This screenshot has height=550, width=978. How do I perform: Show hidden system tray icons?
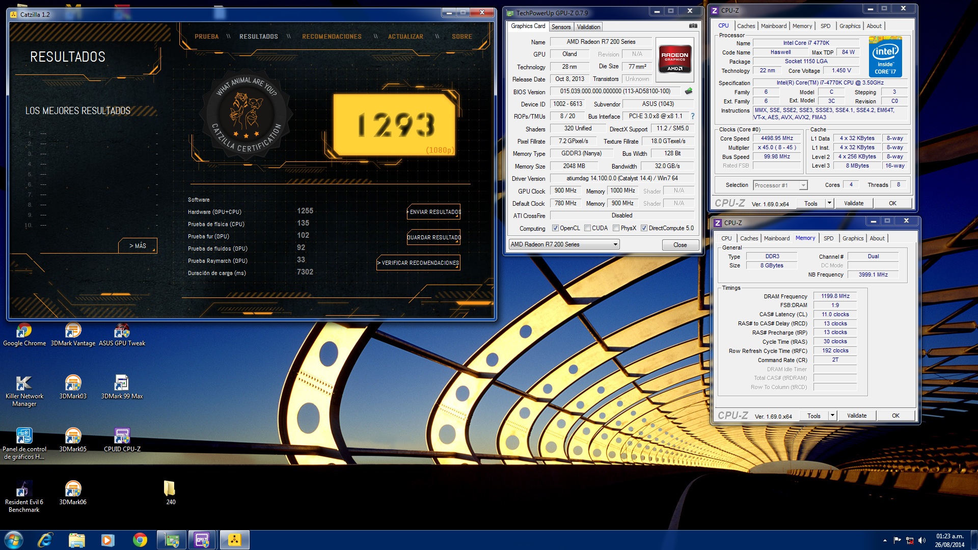885,540
